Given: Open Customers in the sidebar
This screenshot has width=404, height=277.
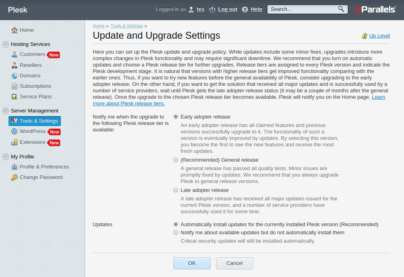Looking at the screenshot, I should pyautogui.click(x=33, y=54).
